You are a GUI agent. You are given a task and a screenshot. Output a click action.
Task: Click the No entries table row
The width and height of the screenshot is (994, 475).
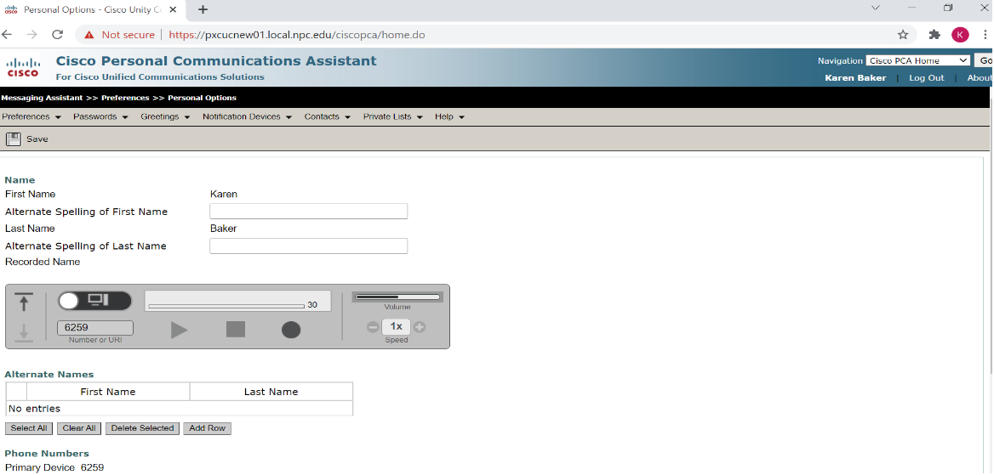[x=180, y=409]
